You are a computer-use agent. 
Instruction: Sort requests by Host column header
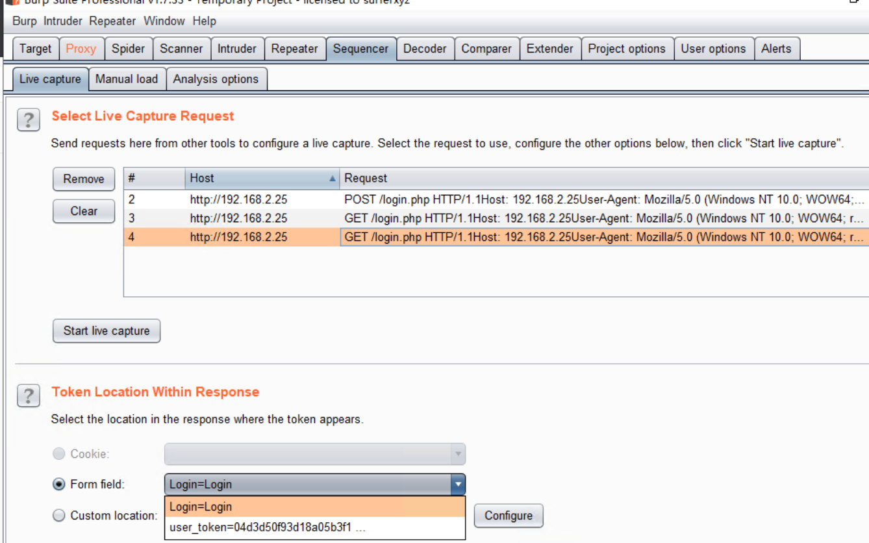(262, 178)
